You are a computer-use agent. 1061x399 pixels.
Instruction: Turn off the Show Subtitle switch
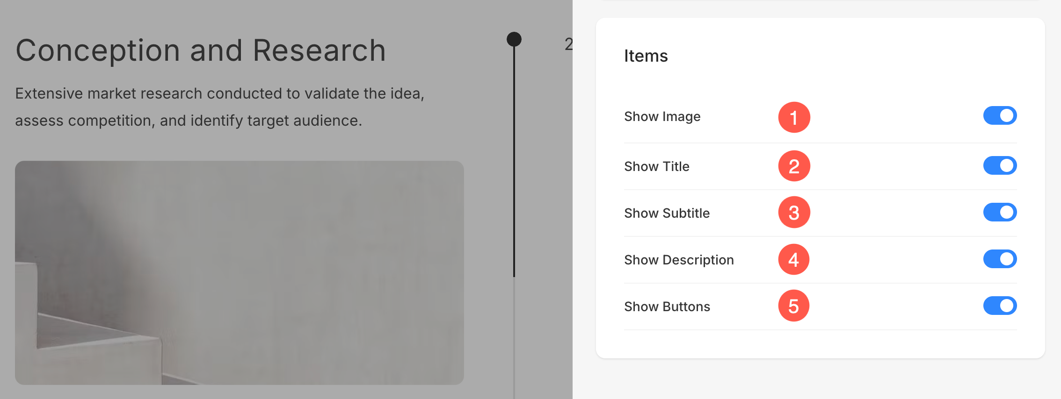(x=1000, y=212)
